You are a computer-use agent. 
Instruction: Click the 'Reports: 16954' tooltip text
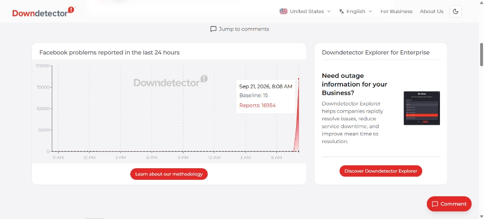pyautogui.click(x=257, y=105)
